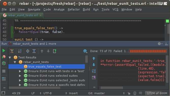Show more run sidebar actions chevrons
170x96 pixels.
[x=4, y=88]
